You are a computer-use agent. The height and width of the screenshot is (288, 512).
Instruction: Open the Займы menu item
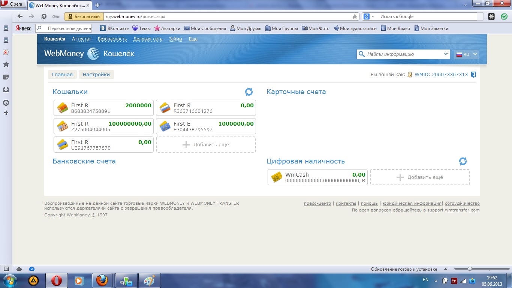click(175, 39)
